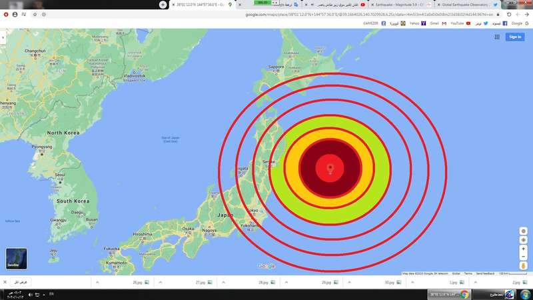Viewport: 533px width, 300px height.
Task: Expand options for 26.jpg download
Action: [98, 283]
